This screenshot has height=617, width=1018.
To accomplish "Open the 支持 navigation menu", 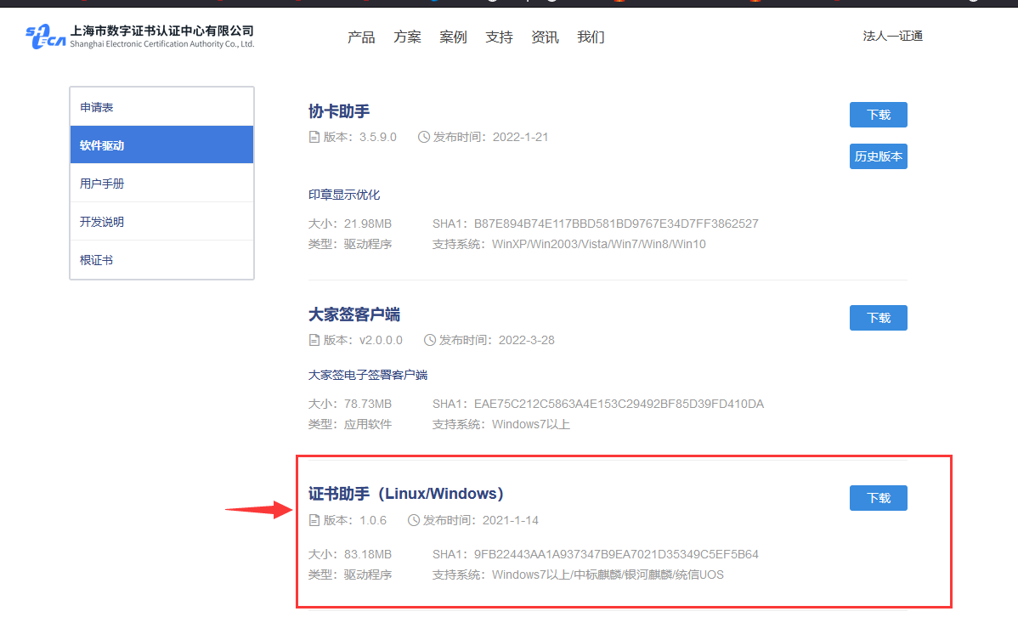I will click(x=499, y=37).
